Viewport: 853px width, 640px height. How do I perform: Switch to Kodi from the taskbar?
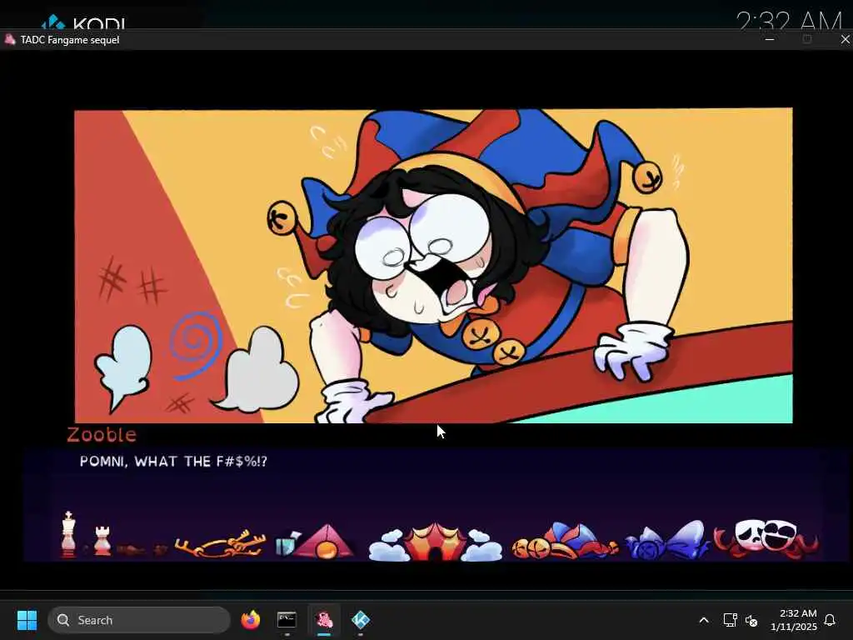pyautogui.click(x=361, y=620)
